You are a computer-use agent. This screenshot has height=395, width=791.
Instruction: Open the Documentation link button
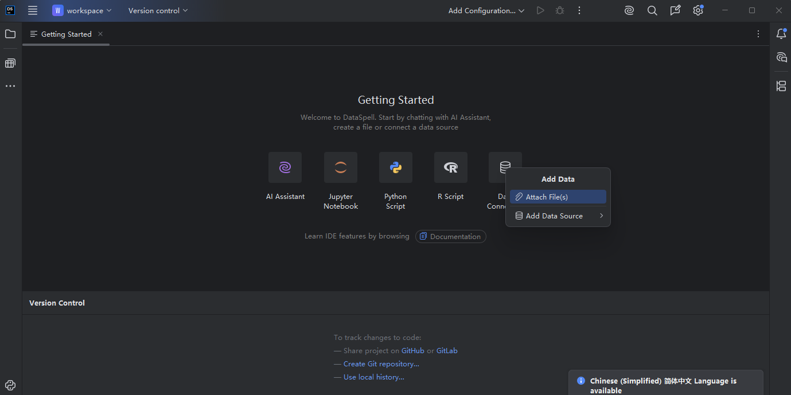point(450,237)
